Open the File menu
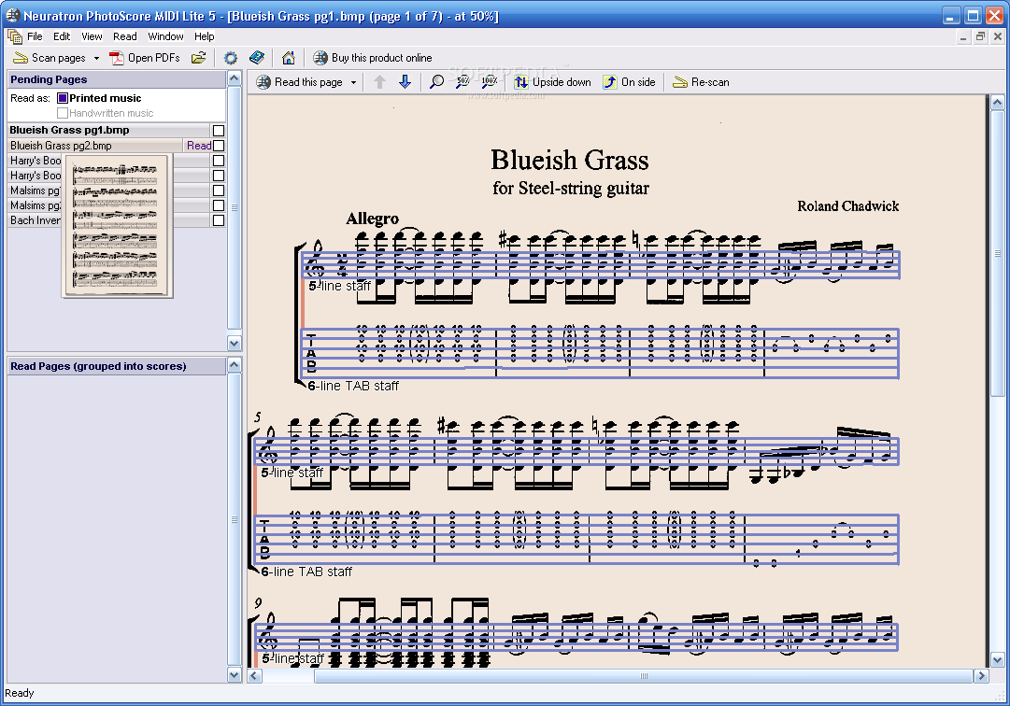Image resolution: width=1010 pixels, height=706 pixels. (x=35, y=36)
